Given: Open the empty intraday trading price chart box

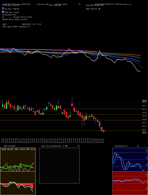Looking at the screenshot, I should pyautogui.click(x=59, y=165).
